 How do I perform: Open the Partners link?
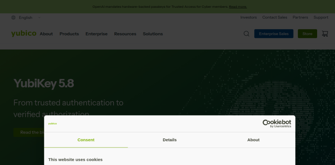[300, 17]
